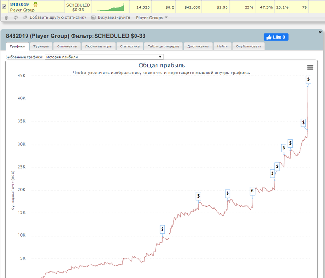Open the 8482019 player link
The image size is (325, 278).
19,4
